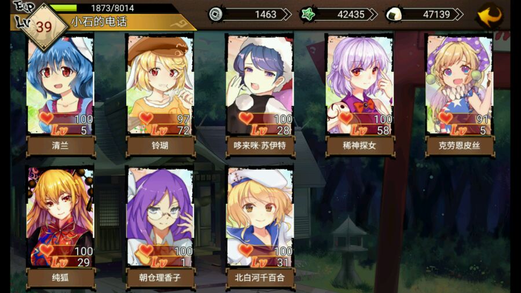Click the heart icon on 清兰's card

tap(46, 118)
